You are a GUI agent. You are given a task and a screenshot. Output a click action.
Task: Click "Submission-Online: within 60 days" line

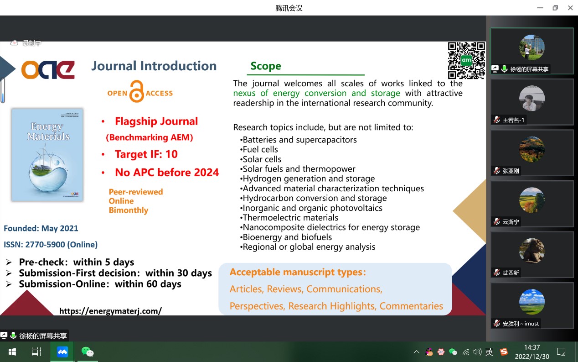(x=100, y=284)
